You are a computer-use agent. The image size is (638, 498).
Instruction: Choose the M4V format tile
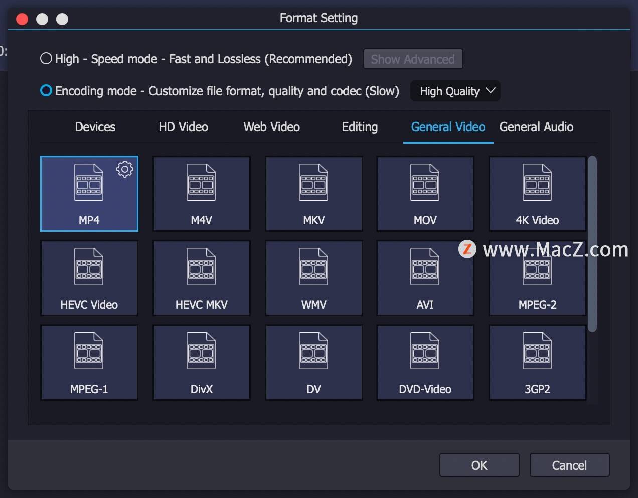click(202, 194)
